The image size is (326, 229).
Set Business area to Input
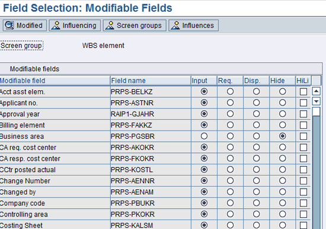click(x=204, y=136)
